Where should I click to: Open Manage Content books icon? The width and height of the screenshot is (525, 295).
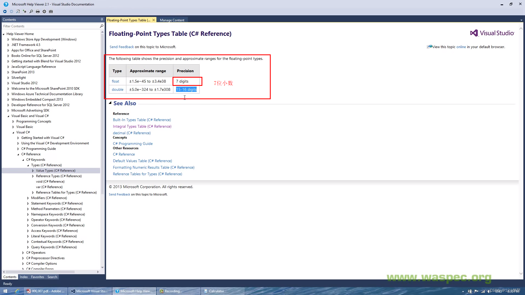[x=51, y=11]
